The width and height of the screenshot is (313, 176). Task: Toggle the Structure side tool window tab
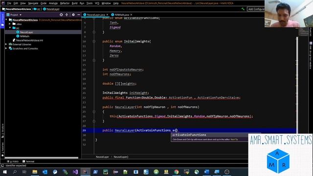[2, 131]
